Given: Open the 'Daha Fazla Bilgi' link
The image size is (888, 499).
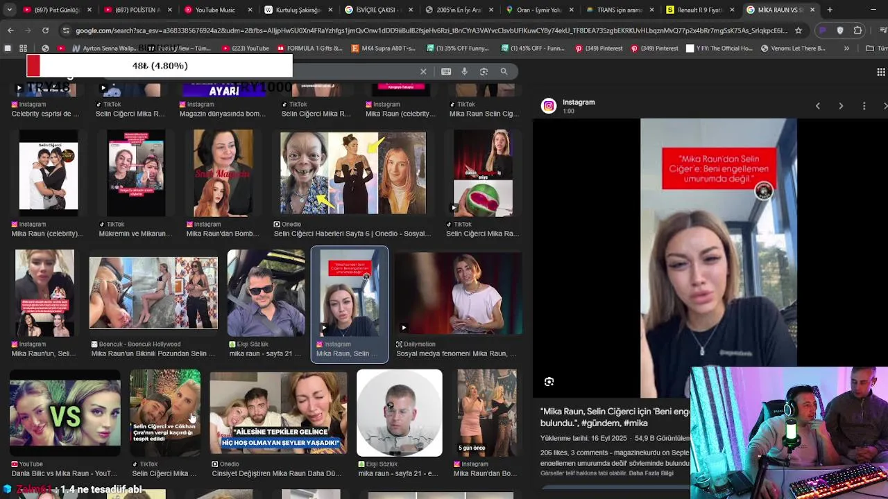Looking at the screenshot, I should [x=651, y=473].
